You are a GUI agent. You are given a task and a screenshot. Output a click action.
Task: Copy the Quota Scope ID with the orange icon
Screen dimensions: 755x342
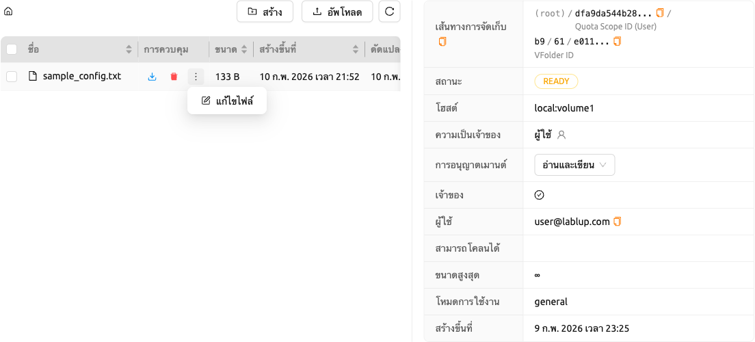click(660, 13)
